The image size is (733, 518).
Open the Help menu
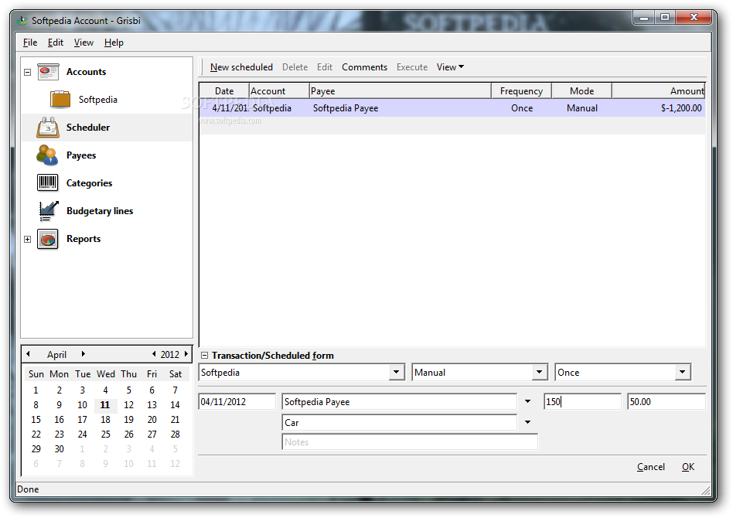coord(114,43)
